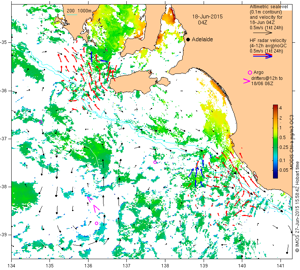This screenshot has height=270, width=300.
Task: Click the '(4-12h avg)noQC' legend text
Action: pyautogui.click(x=268, y=46)
